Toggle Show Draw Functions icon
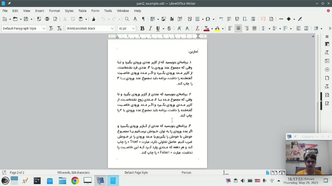 [x=300, y=19]
